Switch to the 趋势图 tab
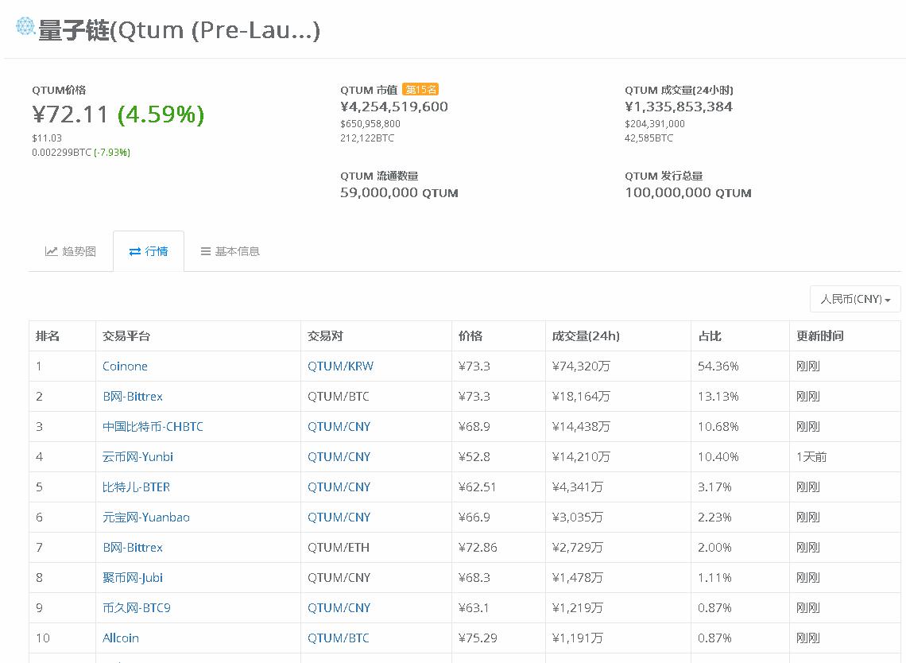The width and height of the screenshot is (906, 663). pos(71,251)
